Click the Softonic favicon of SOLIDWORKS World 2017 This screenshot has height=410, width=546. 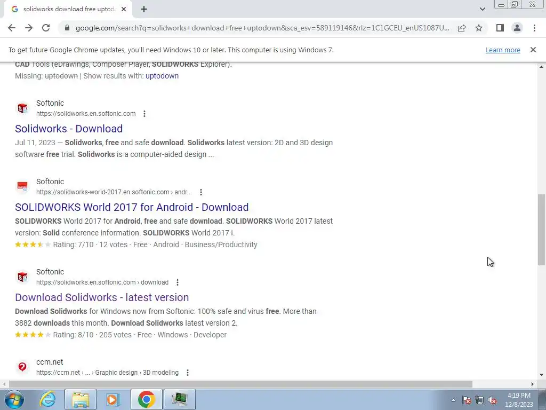pyautogui.click(x=22, y=186)
